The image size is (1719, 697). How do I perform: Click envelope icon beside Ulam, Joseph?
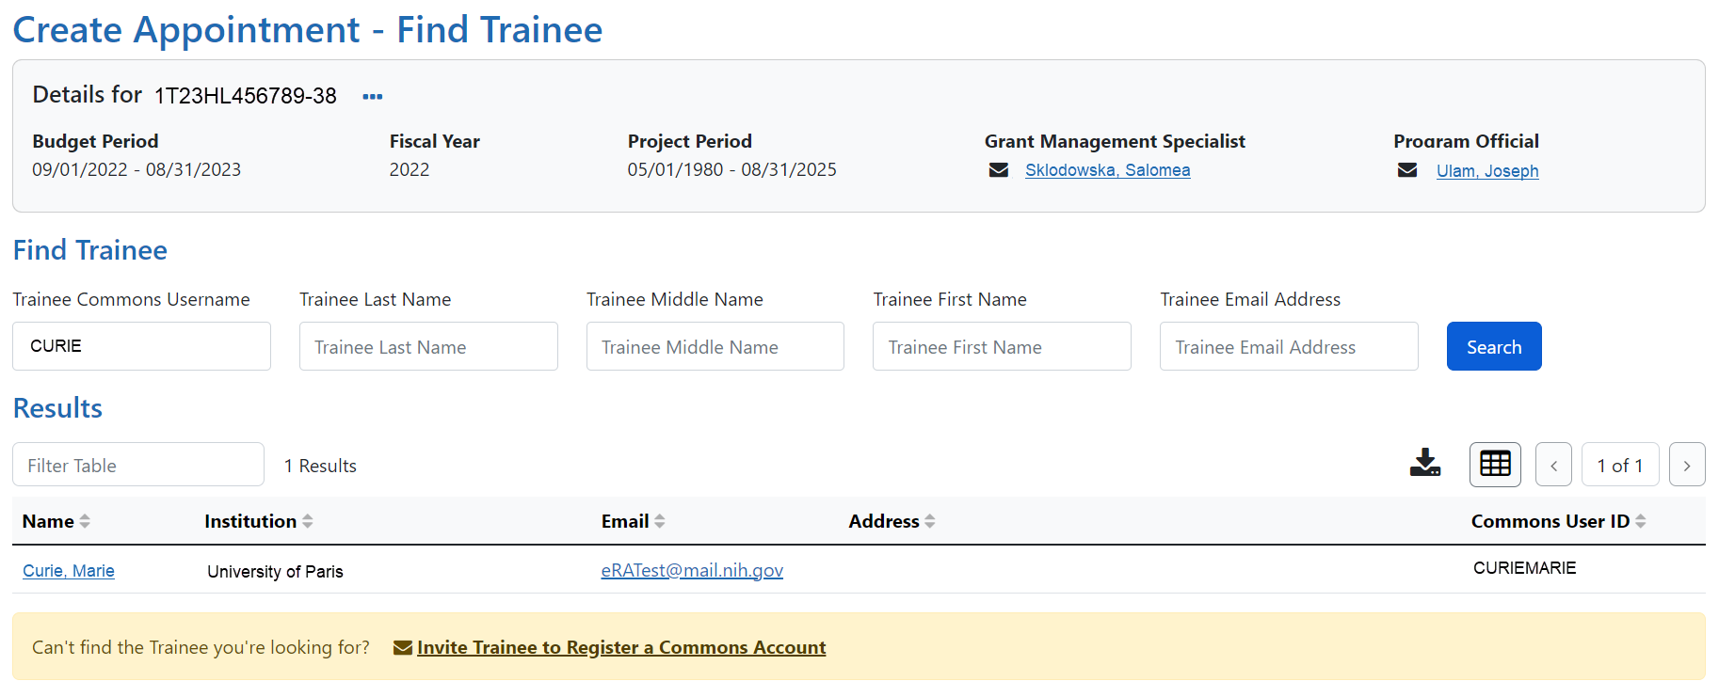click(1407, 170)
